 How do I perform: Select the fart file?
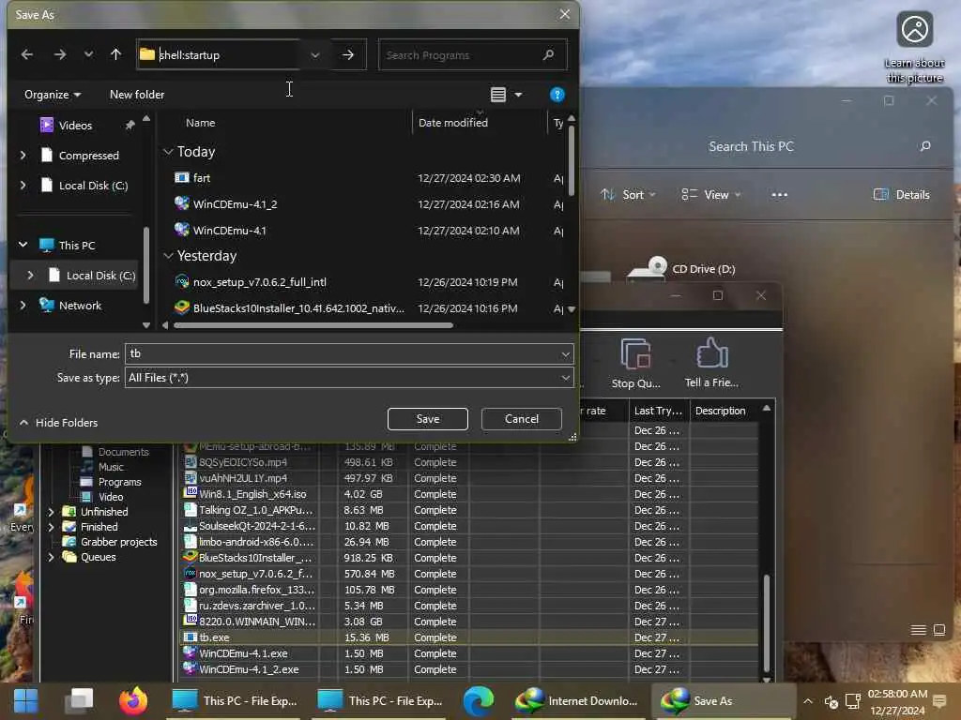point(202,178)
